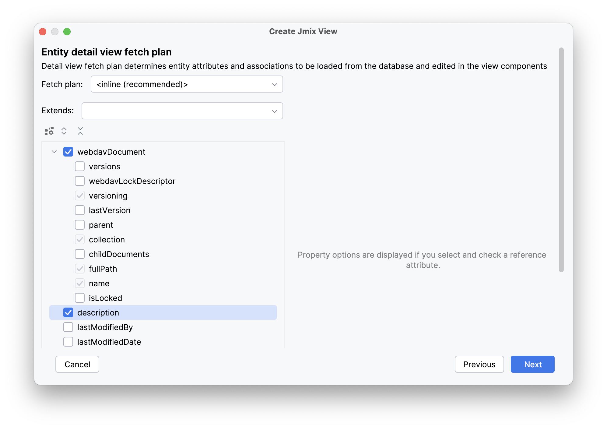Enable the childDocuments attribute
The height and width of the screenshot is (430, 607).
click(x=80, y=254)
